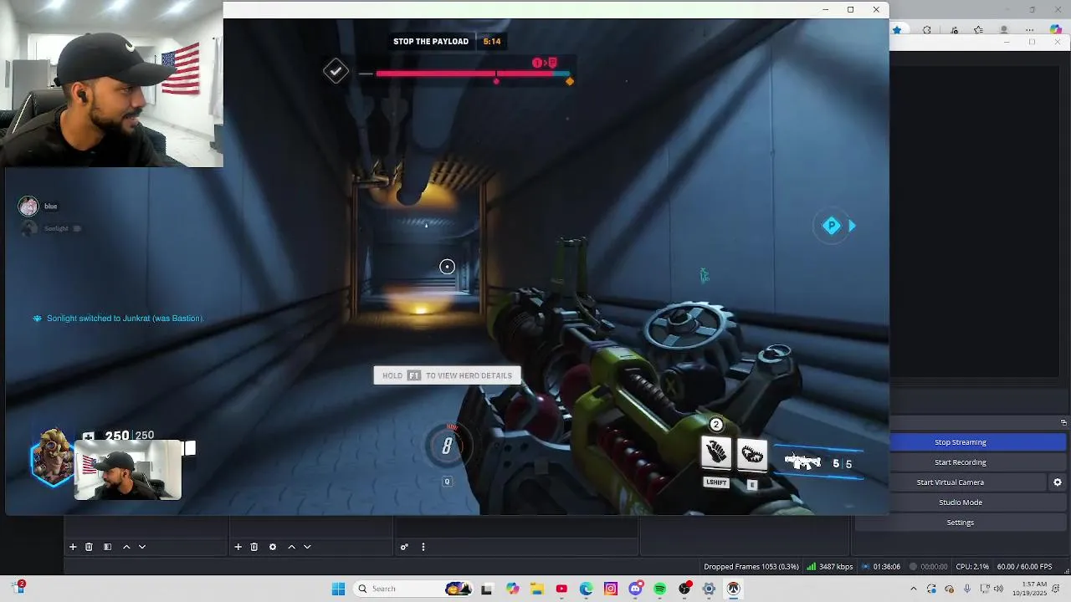Open Edge settings and more ellipsis

tap(1030, 30)
